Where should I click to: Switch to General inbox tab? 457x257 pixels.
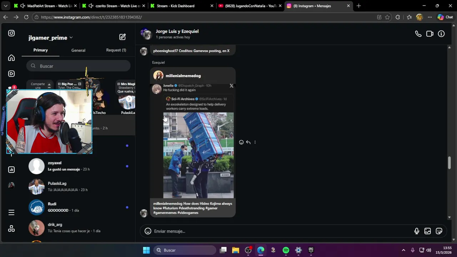point(78,50)
